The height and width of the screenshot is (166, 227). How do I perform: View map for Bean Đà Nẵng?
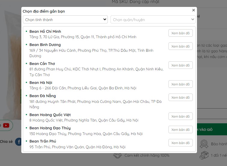(x=180, y=97)
